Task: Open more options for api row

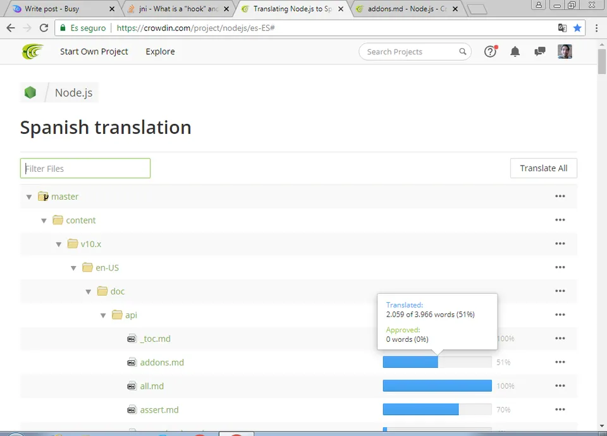Action: coord(560,315)
